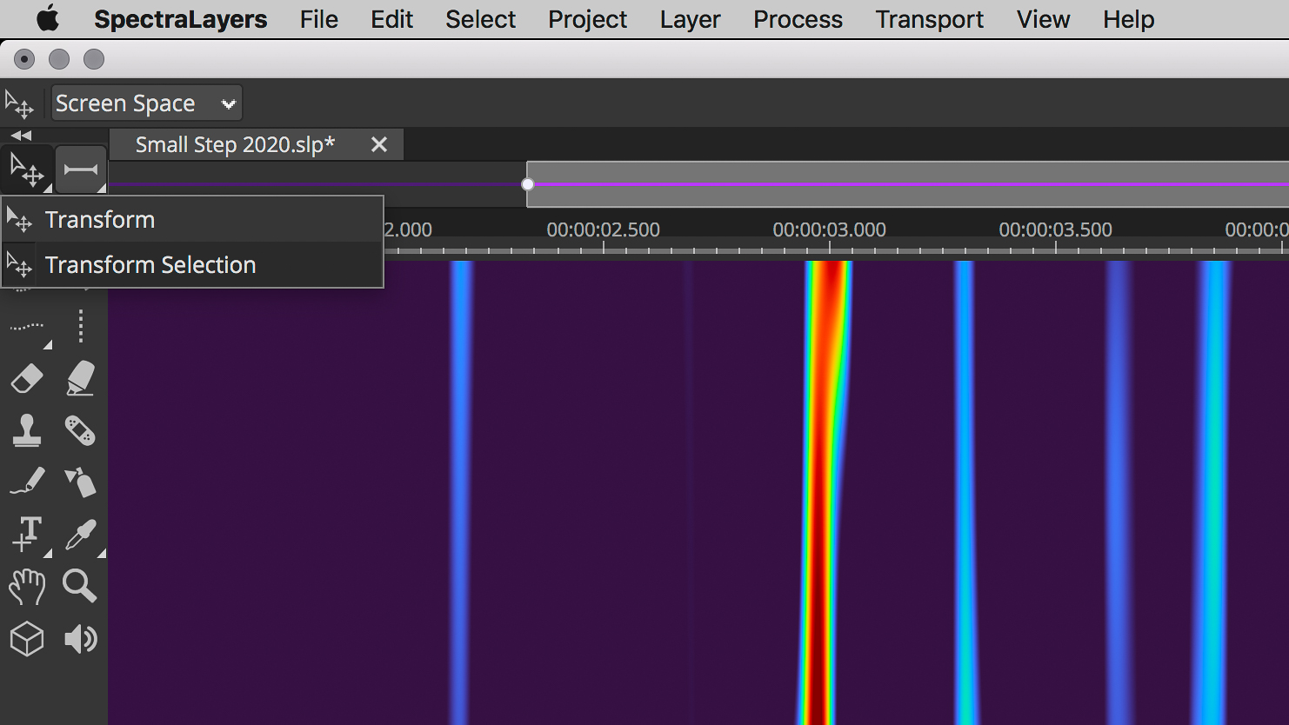Switch to the 3D display tool
The image size is (1289, 725).
tap(26, 639)
